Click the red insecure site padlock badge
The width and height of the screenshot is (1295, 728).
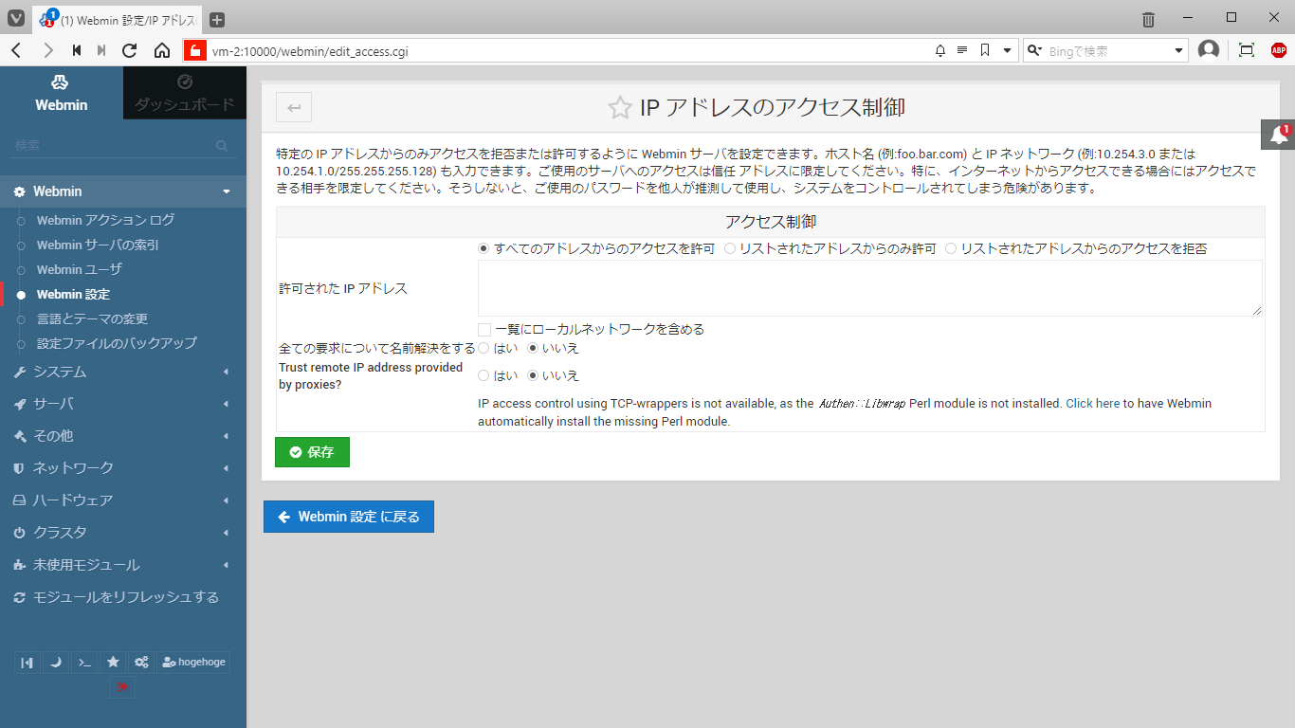(x=193, y=50)
